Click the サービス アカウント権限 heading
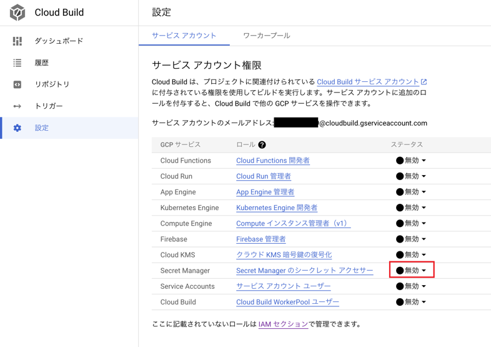 coord(207,65)
